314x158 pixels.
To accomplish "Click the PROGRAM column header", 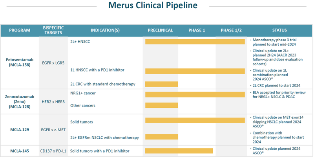I will point(20,30).
